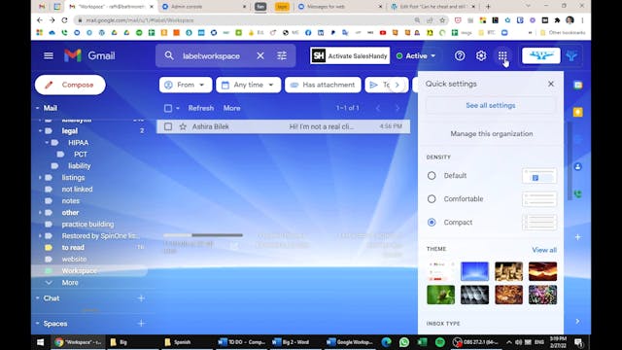Click Manage this organization
The width and height of the screenshot is (622, 350).
(x=492, y=134)
